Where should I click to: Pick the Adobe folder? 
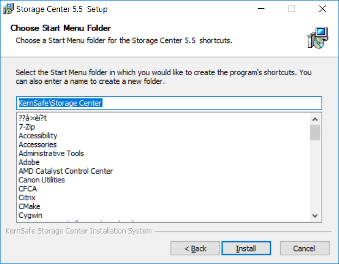click(x=29, y=162)
